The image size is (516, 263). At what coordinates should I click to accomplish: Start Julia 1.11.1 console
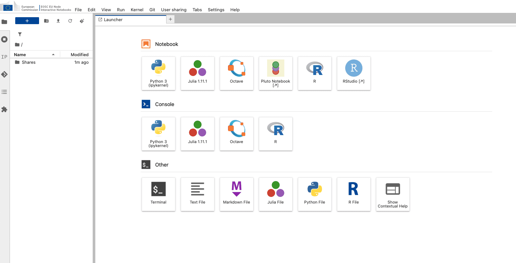[198, 134]
